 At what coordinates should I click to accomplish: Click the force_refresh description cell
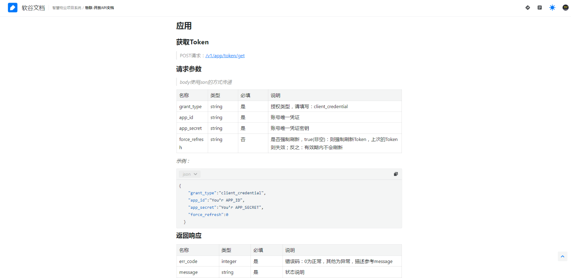(x=334, y=143)
